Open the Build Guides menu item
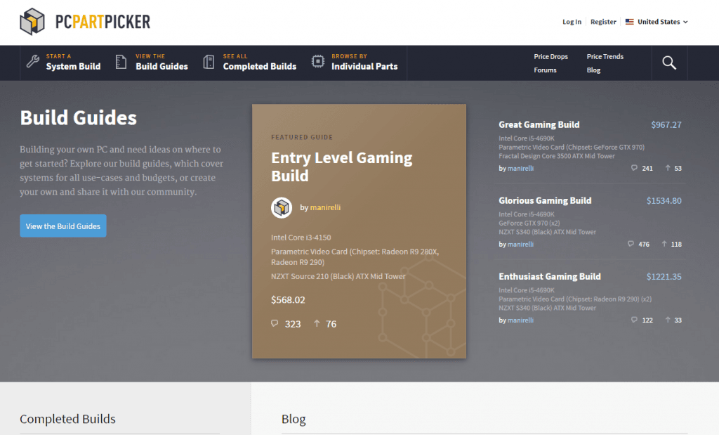Screen dimensions: 719x435 pyautogui.click(x=152, y=63)
